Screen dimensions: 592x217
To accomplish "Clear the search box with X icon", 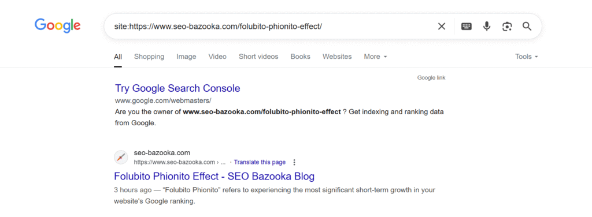I will coord(441,27).
